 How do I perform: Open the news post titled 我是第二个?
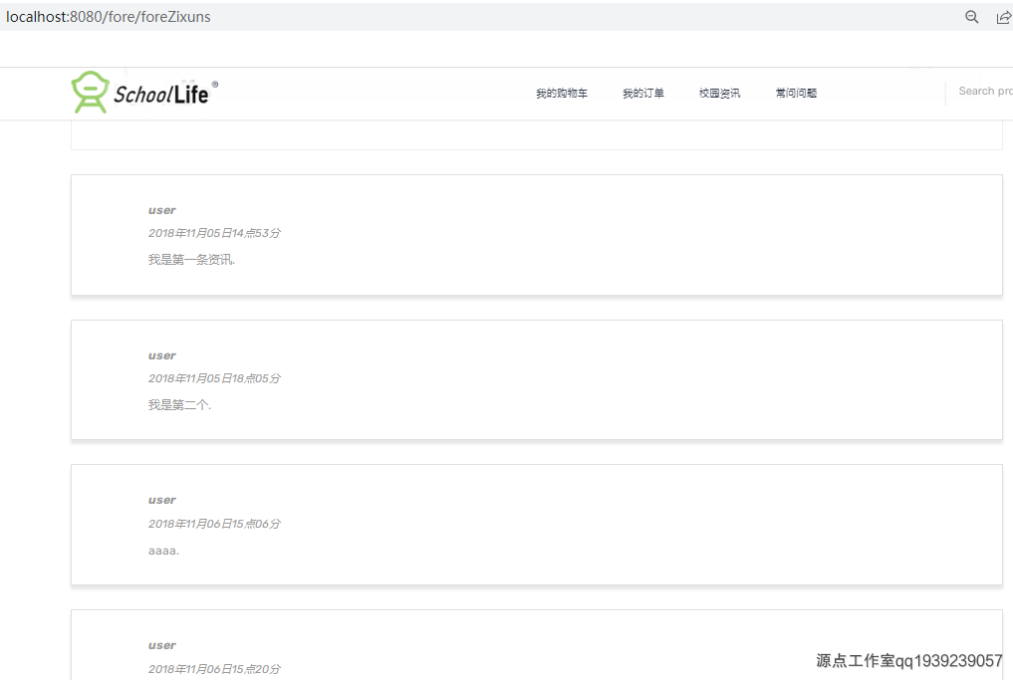pyautogui.click(x=179, y=404)
